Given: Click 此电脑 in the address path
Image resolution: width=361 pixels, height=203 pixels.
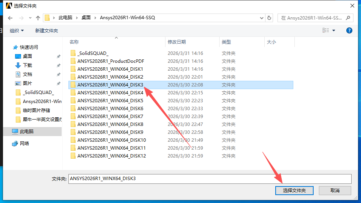Looking at the screenshot, I should tap(65, 18).
